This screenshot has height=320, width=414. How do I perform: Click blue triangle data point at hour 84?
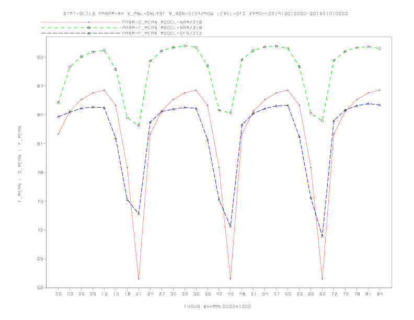point(379,105)
